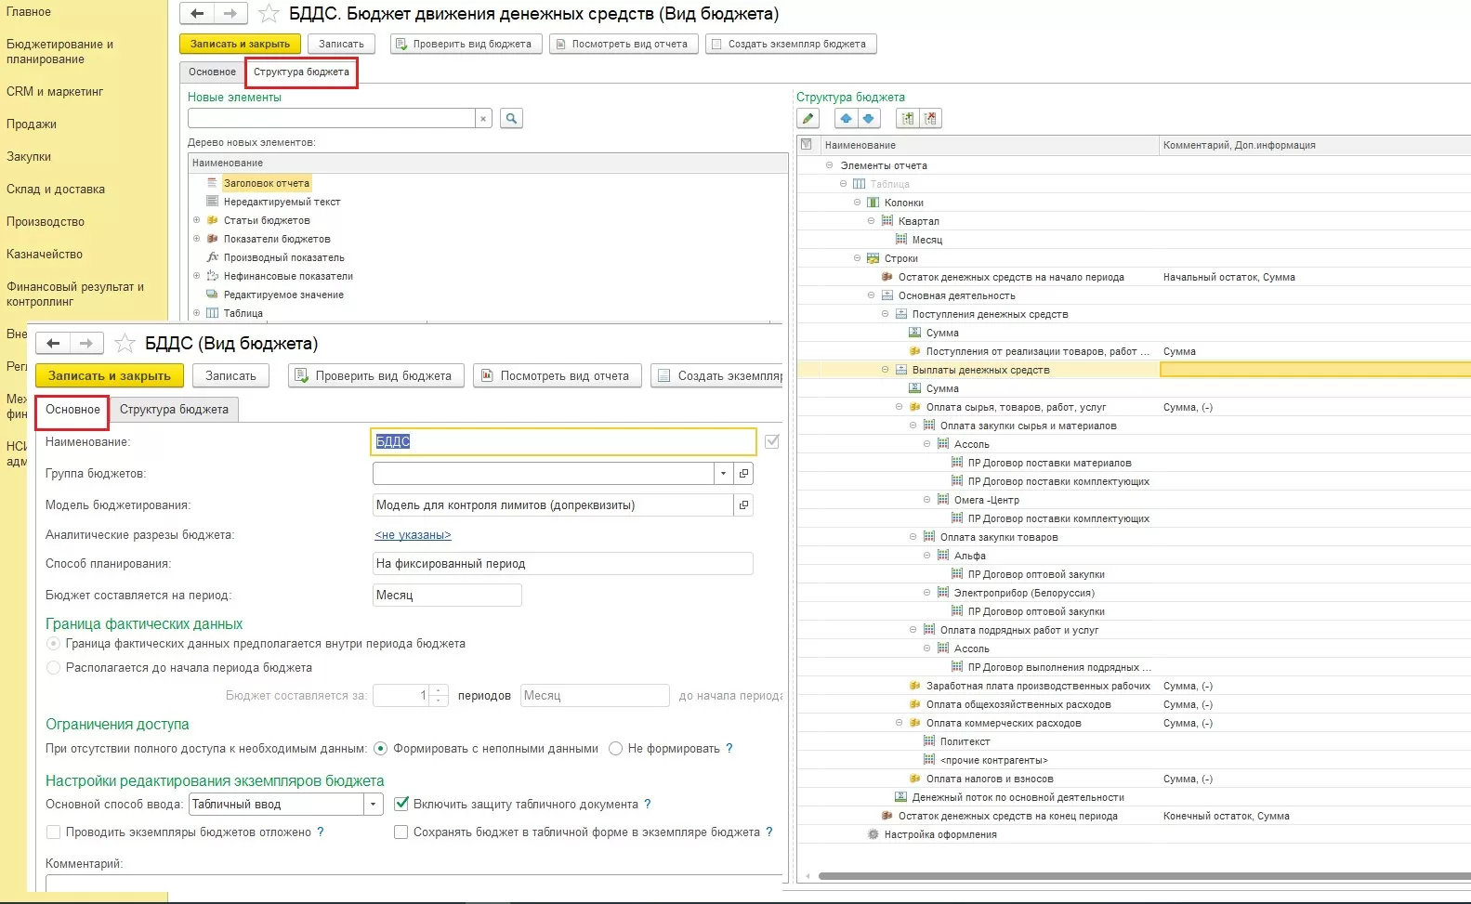Screen dimensions: 1471x904
Task: Collapse the Колонки node
Action: tap(858, 203)
